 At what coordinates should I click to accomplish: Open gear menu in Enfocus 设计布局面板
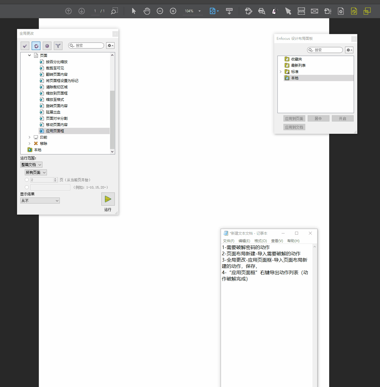349,50
